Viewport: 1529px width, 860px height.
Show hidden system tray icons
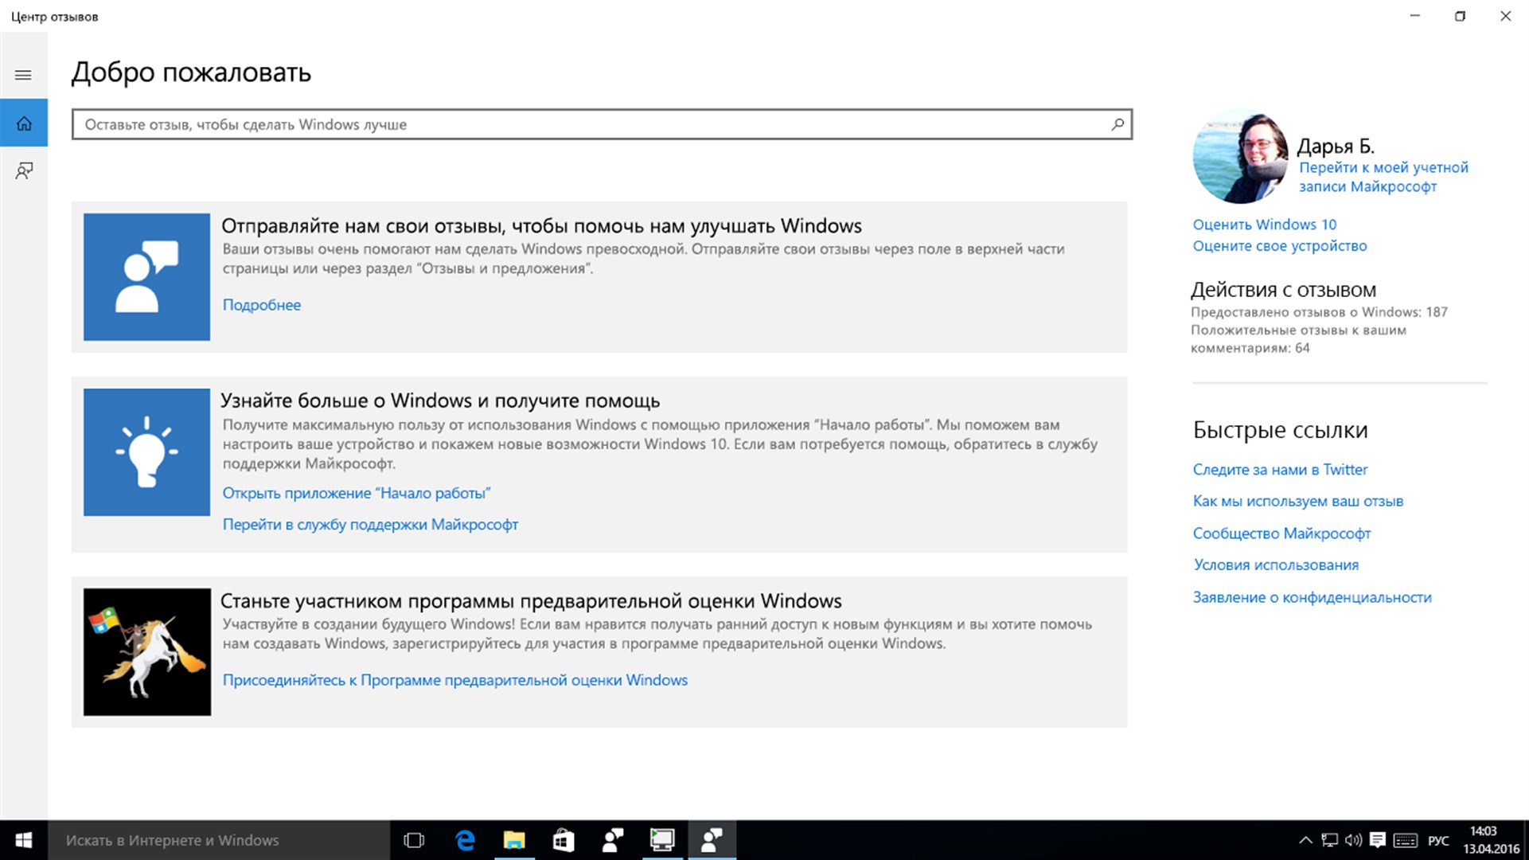pyautogui.click(x=1305, y=840)
